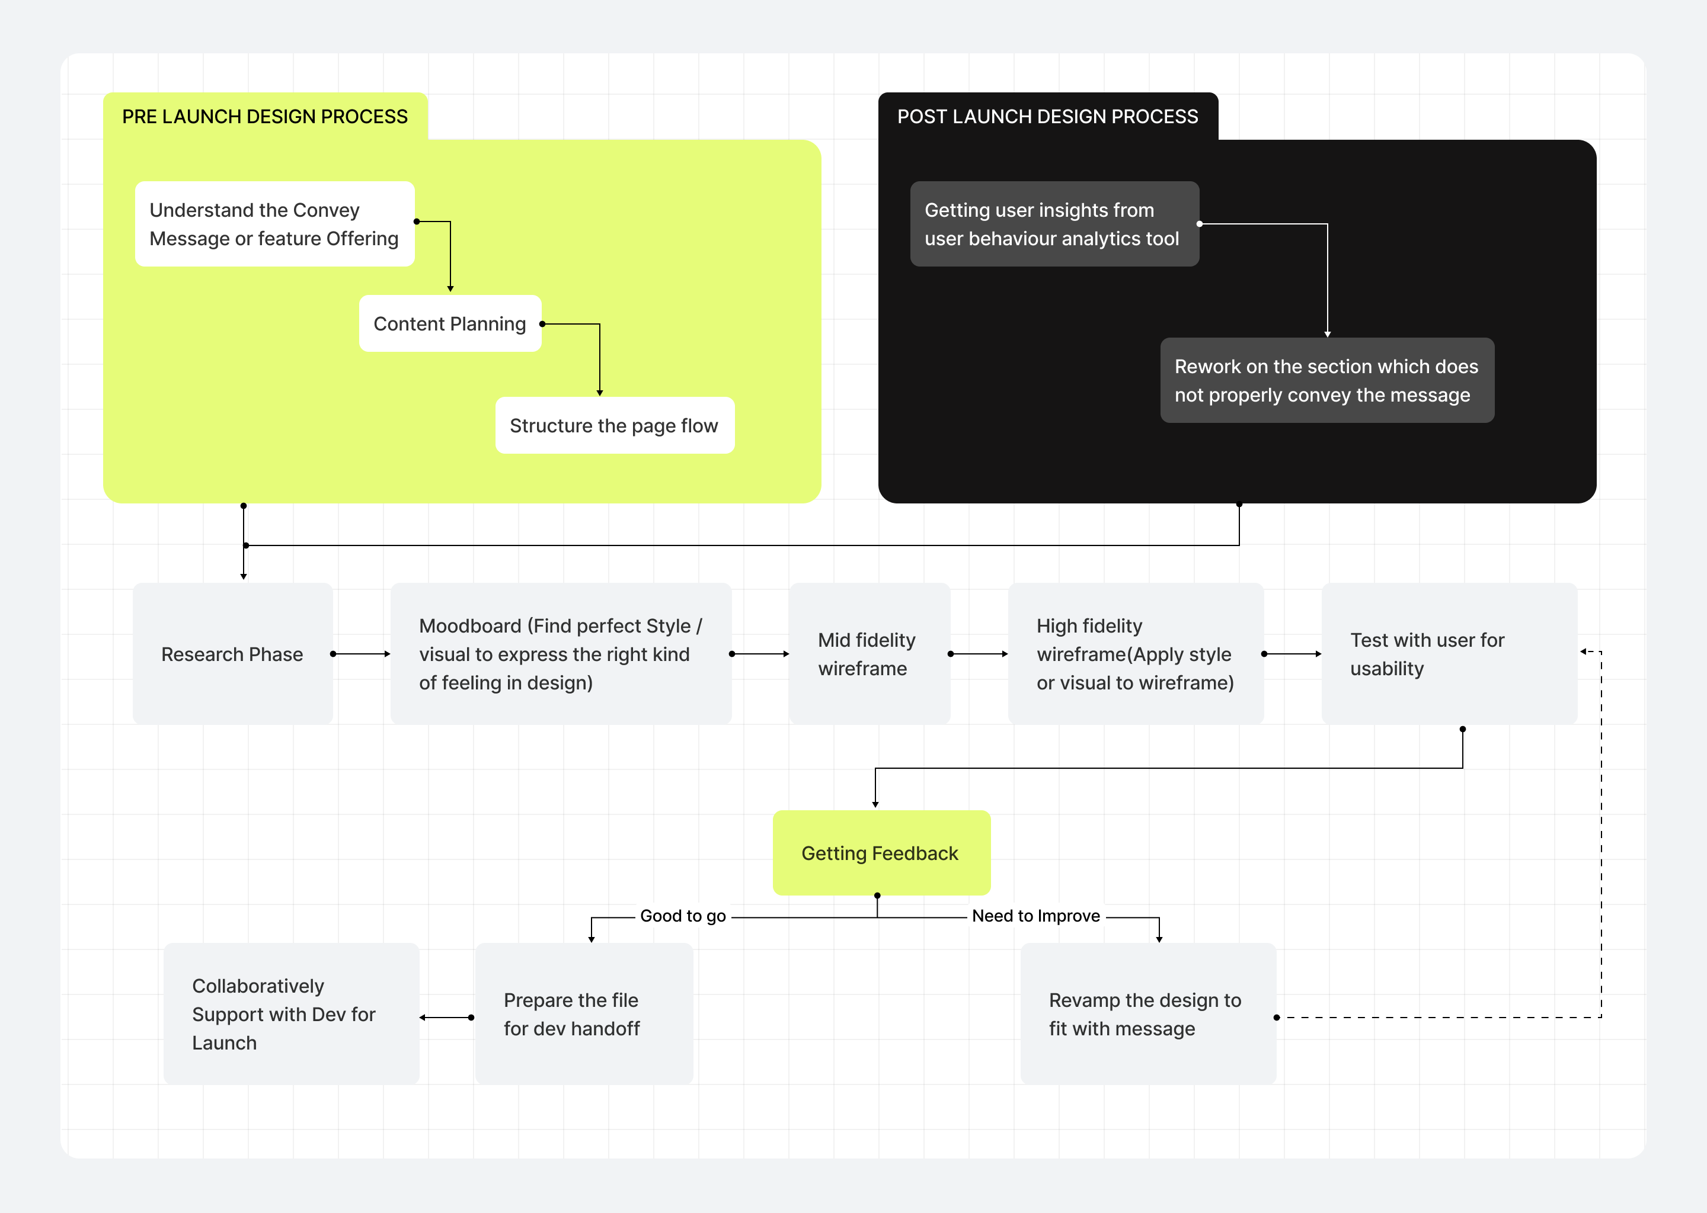Click the connector dot right of Research Phase
Screen dimensions: 1707x1213
pos(333,653)
